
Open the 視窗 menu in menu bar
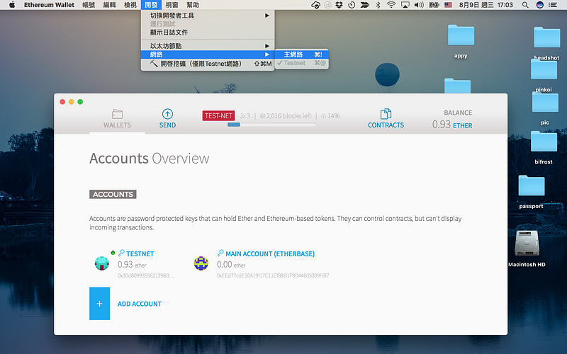tap(172, 5)
